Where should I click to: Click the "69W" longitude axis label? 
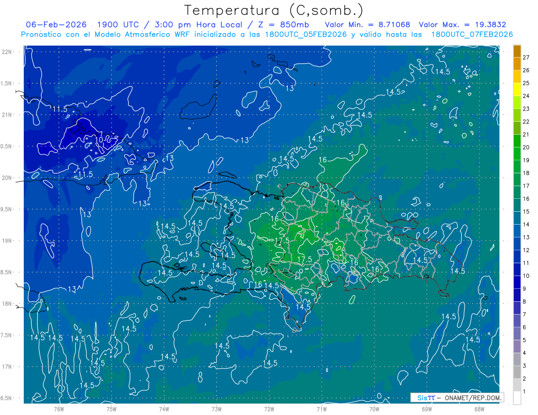pyautogui.click(x=426, y=409)
